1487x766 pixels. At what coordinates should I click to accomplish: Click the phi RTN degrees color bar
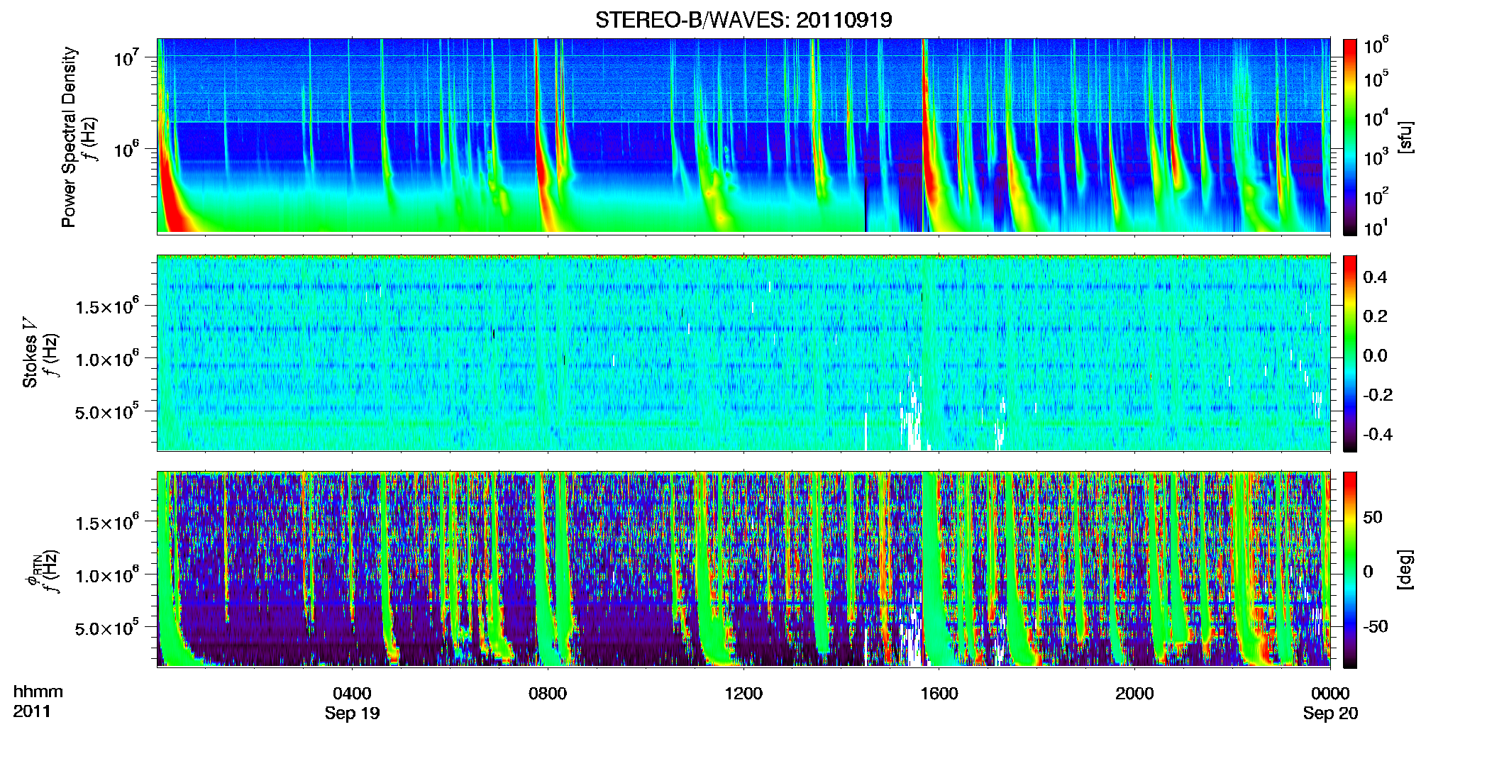(1350, 570)
